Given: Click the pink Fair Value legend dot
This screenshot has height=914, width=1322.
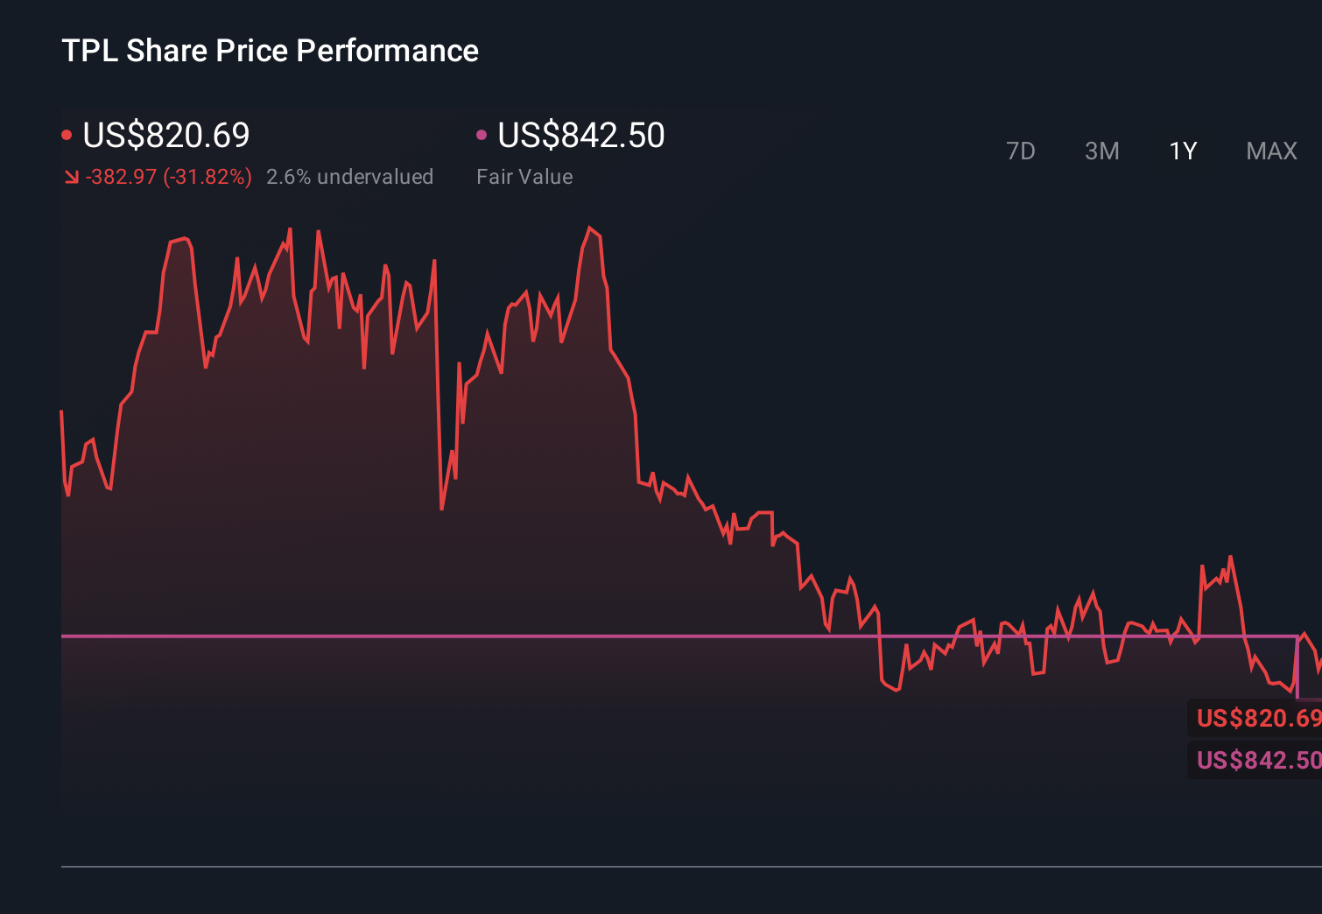Looking at the screenshot, I should coord(481,133).
